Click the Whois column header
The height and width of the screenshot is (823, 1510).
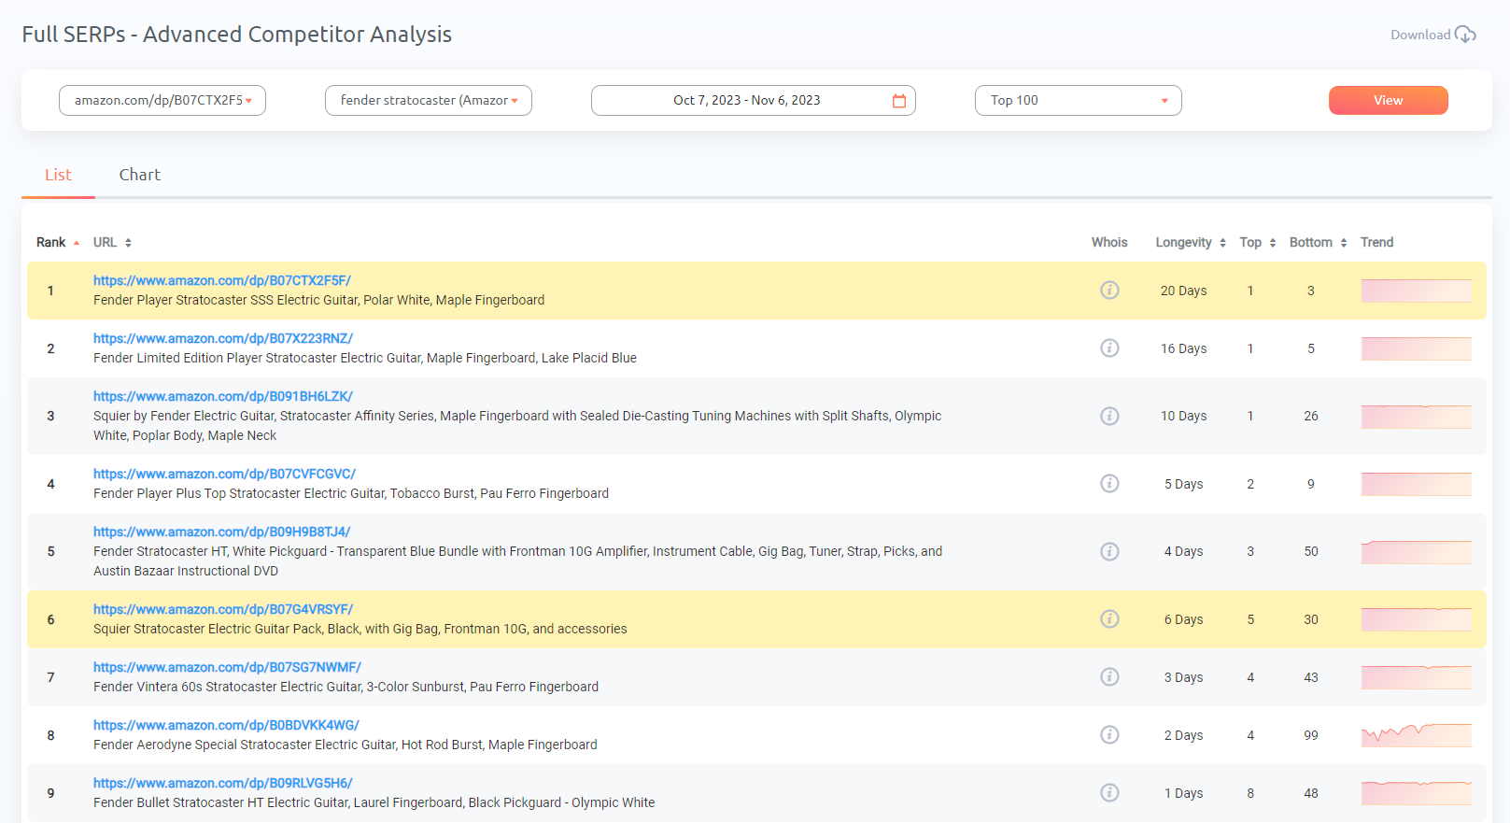point(1109,243)
